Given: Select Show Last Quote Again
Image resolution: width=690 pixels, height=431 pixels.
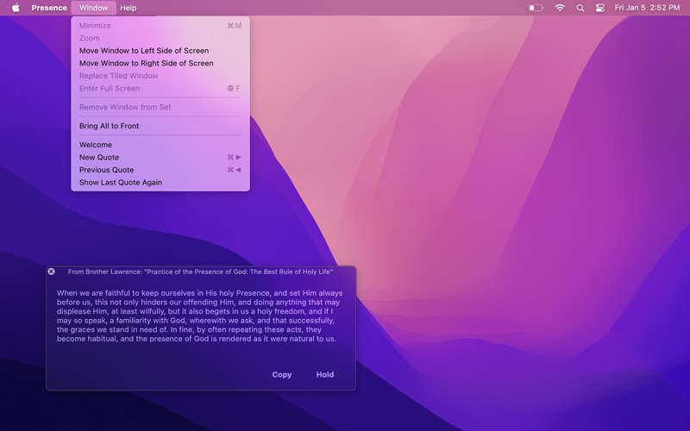Looking at the screenshot, I should click(160, 182).
